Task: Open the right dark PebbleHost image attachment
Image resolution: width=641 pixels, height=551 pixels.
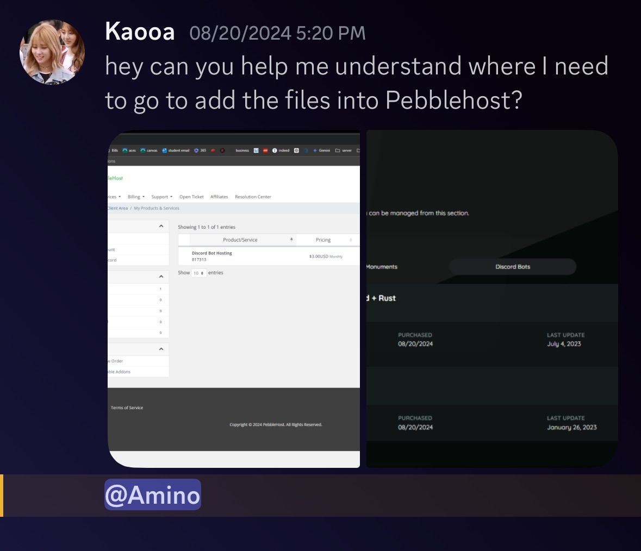Action: (492, 298)
